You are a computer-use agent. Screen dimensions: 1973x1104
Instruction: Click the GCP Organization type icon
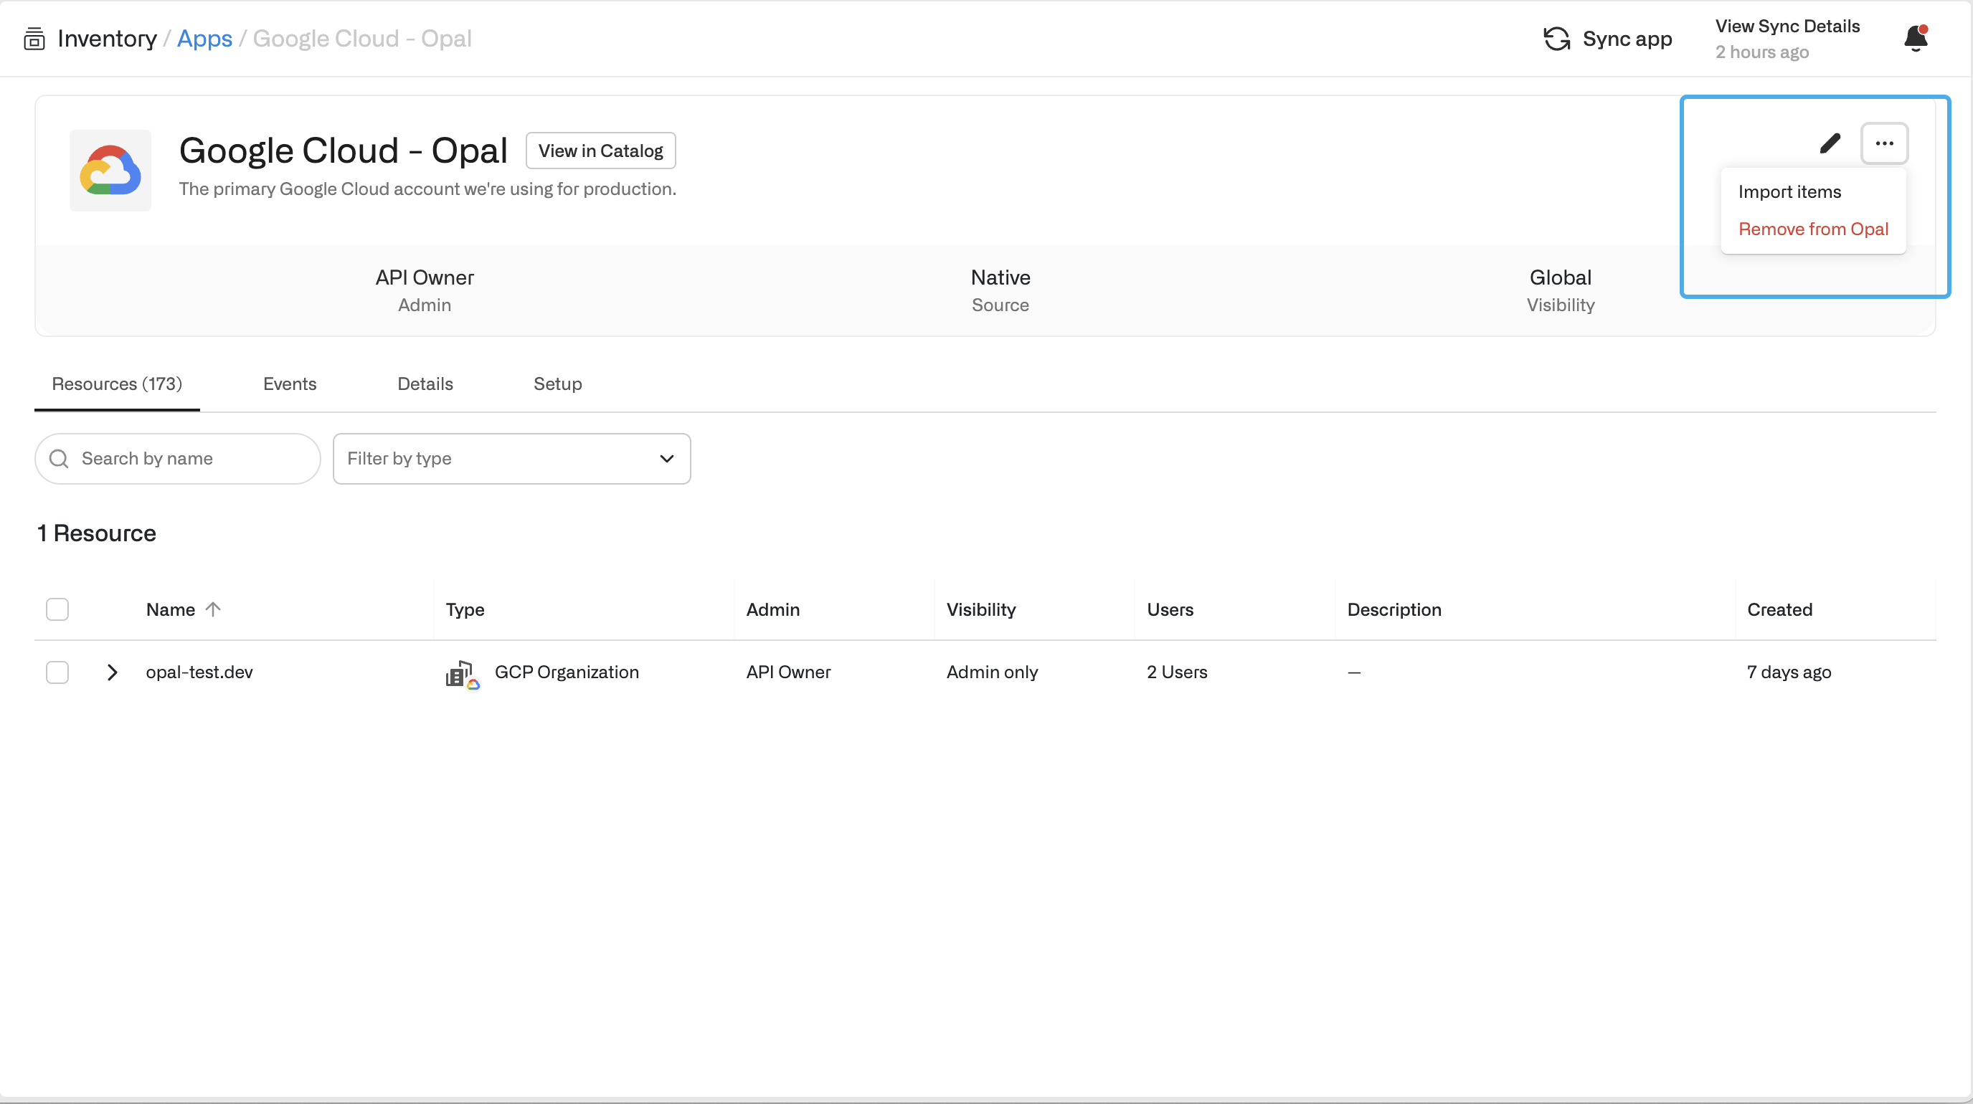click(x=462, y=674)
